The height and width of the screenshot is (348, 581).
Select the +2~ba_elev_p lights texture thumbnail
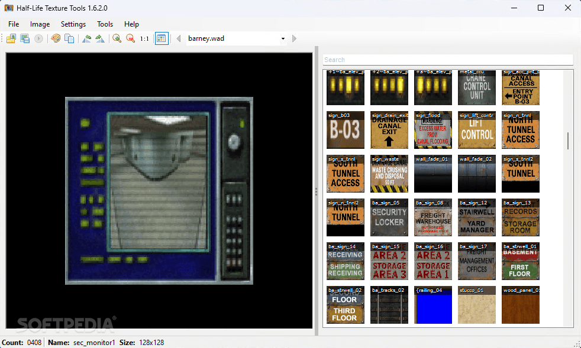tap(389, 88)
